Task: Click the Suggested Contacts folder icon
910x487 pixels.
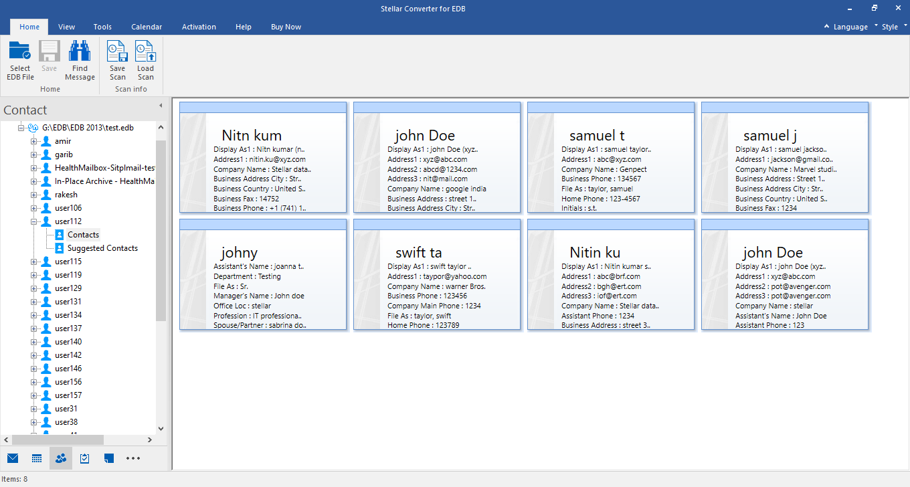Action: point(60,248)
